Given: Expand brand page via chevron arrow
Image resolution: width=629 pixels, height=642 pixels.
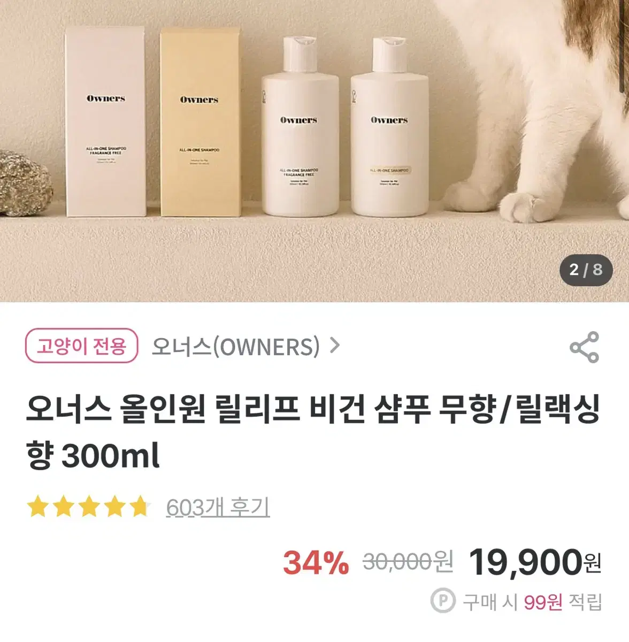Looking at the screenshot, I should [x=335, y=346].
